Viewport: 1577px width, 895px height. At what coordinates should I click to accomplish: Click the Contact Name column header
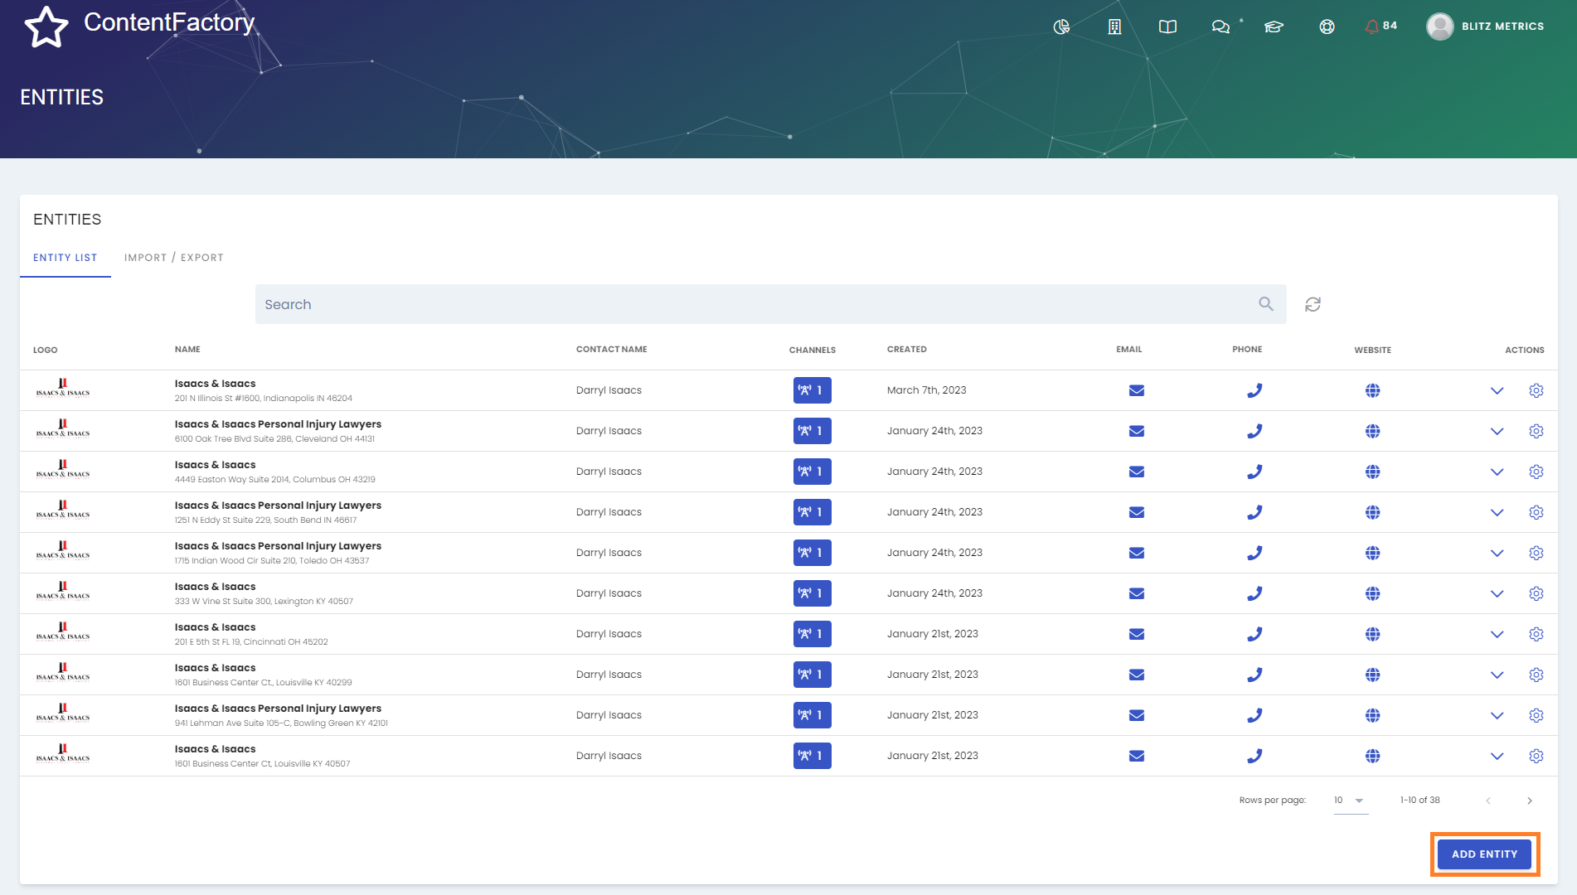click(x=611, y=350)
